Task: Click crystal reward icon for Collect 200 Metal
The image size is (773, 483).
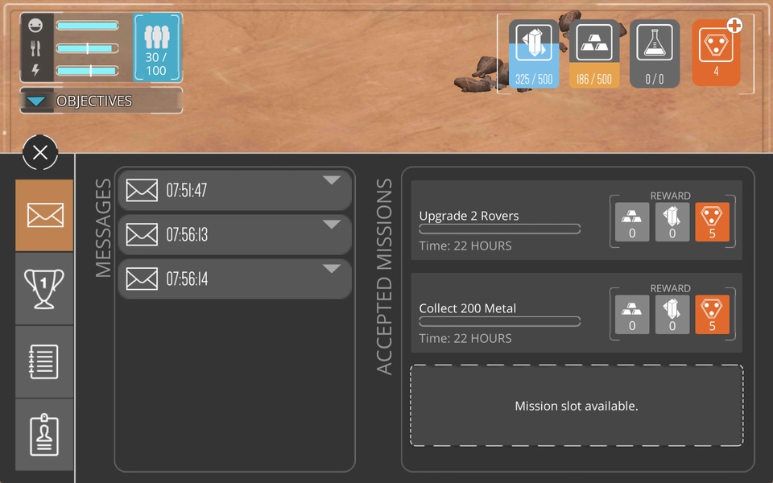Action: 672,315
